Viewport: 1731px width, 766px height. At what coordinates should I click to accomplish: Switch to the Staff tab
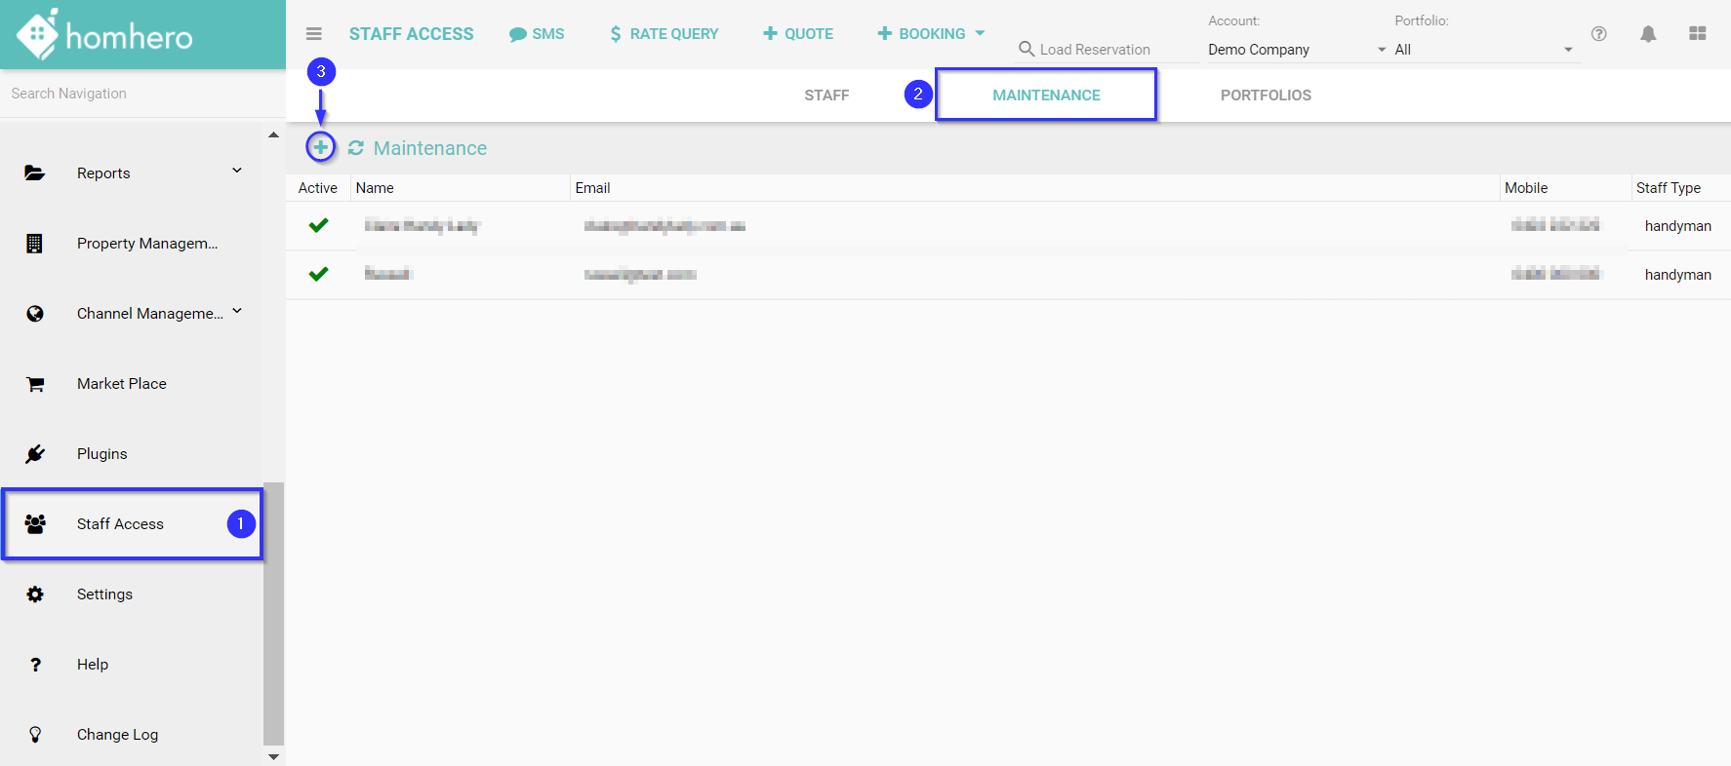coord(826,96)
